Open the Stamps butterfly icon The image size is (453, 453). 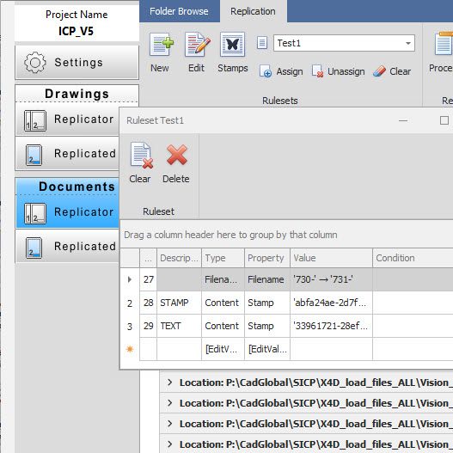pyautogui.click(x=233, y=44)
